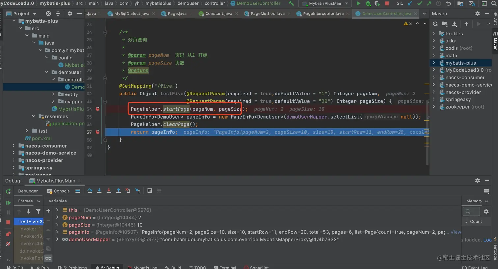498x269 pixels.
Task: Commit changes with the green Git checkmark
Action: coord(420,3)
